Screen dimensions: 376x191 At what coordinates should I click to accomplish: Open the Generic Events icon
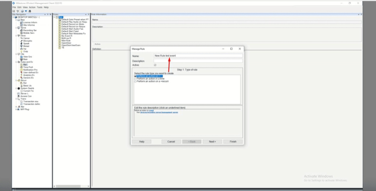22,78
